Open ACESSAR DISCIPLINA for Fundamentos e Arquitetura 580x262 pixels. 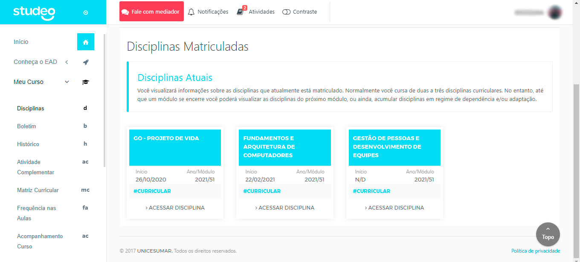pos(285,207)
